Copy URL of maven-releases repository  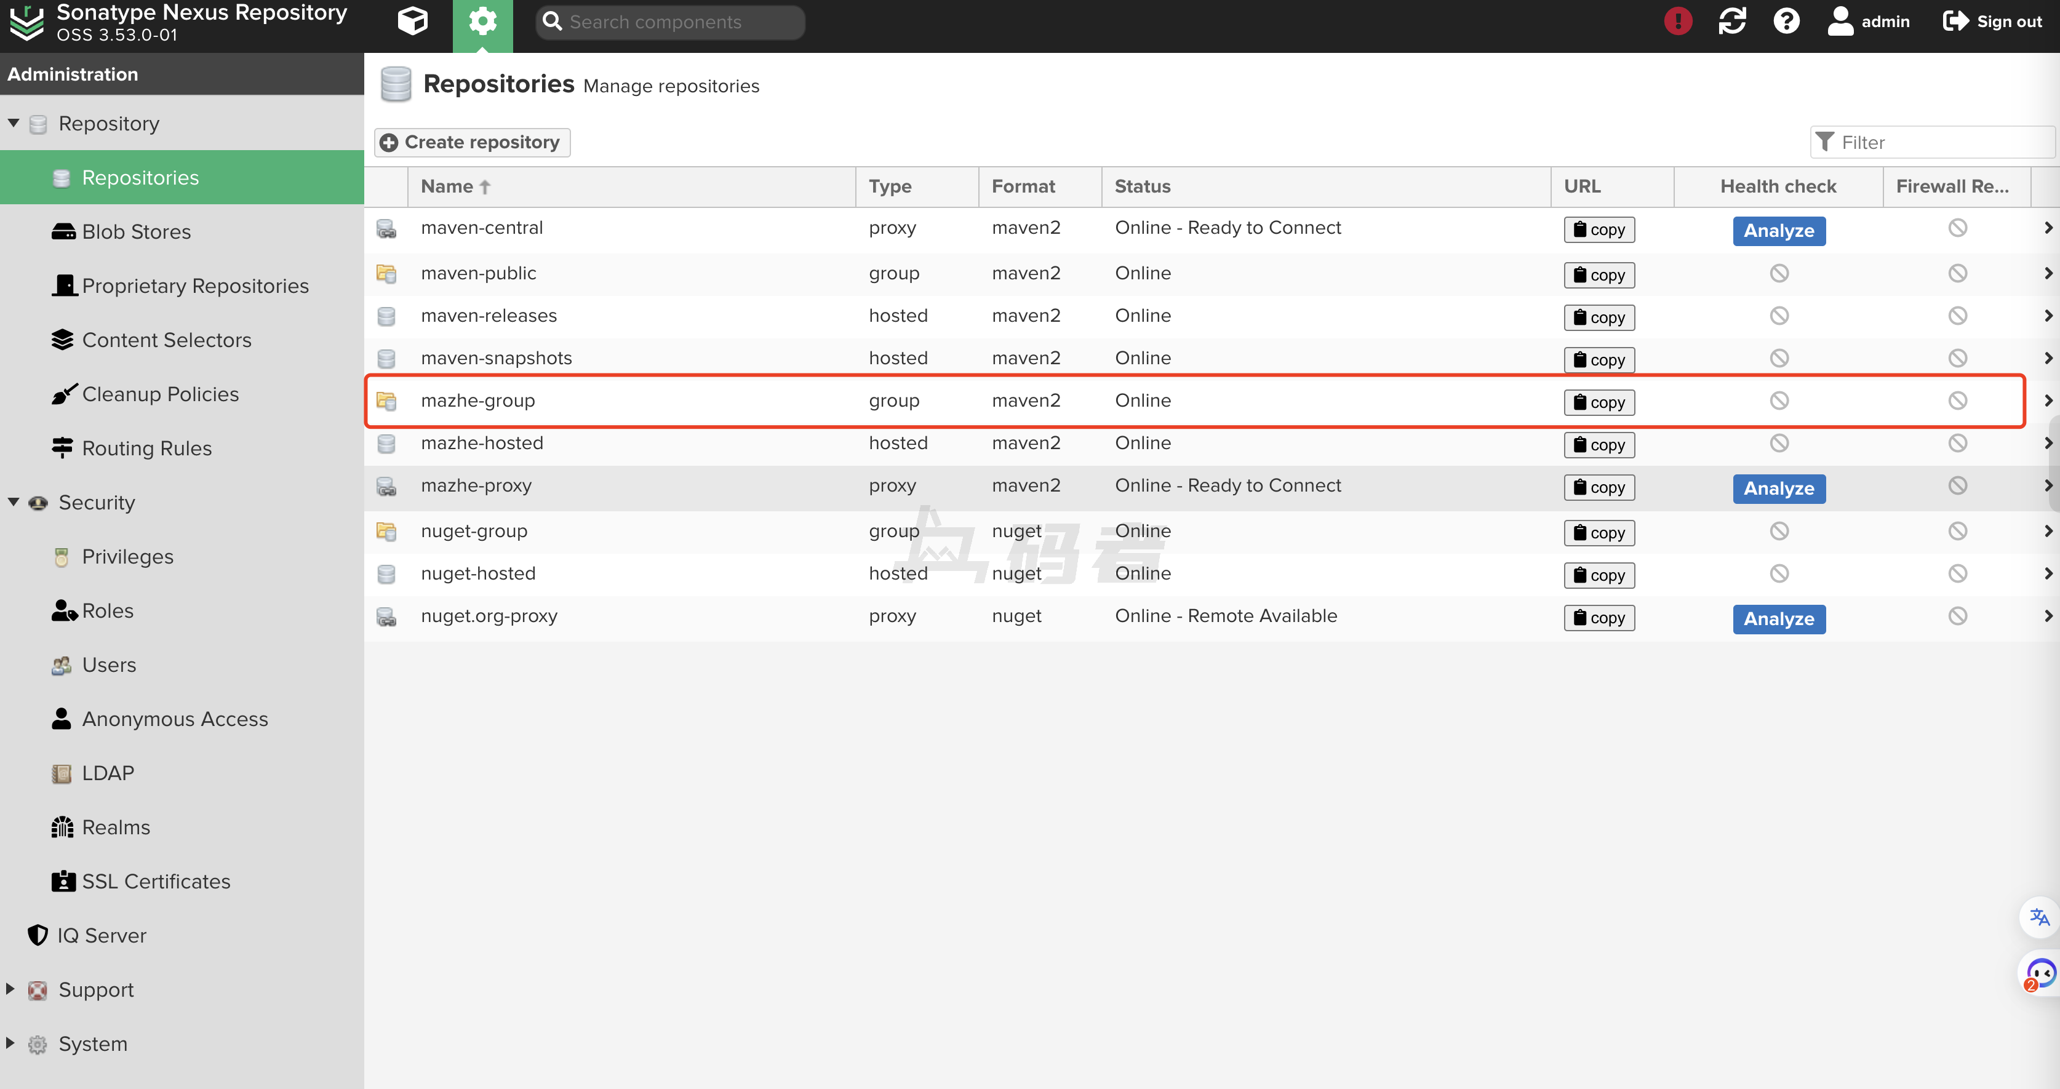pyautogui.click(x=1599, y=317)
